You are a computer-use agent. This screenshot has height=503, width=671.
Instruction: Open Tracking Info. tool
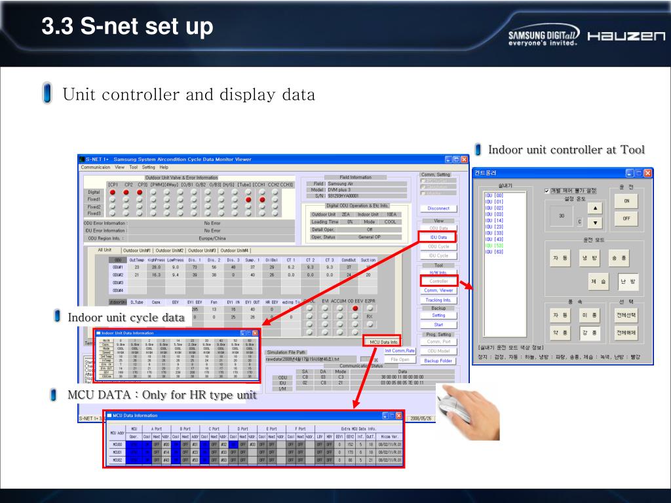438,300
